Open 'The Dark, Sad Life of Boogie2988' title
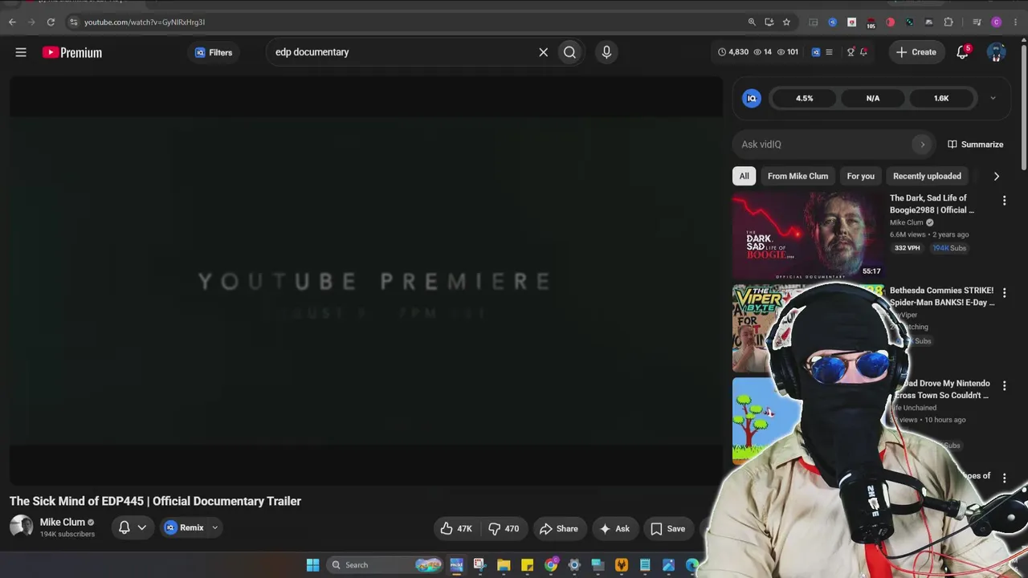The width and height of the screenshot is (1028, 578). pyautogui.click(x=932, y=204)
